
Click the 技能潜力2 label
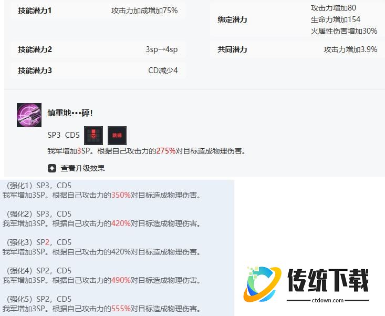35,49
